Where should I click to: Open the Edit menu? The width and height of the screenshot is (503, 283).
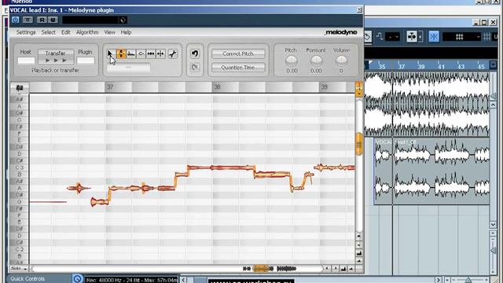(66, 32)
